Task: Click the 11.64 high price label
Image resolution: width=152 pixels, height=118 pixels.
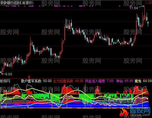Action: click(x=134, y=8)
